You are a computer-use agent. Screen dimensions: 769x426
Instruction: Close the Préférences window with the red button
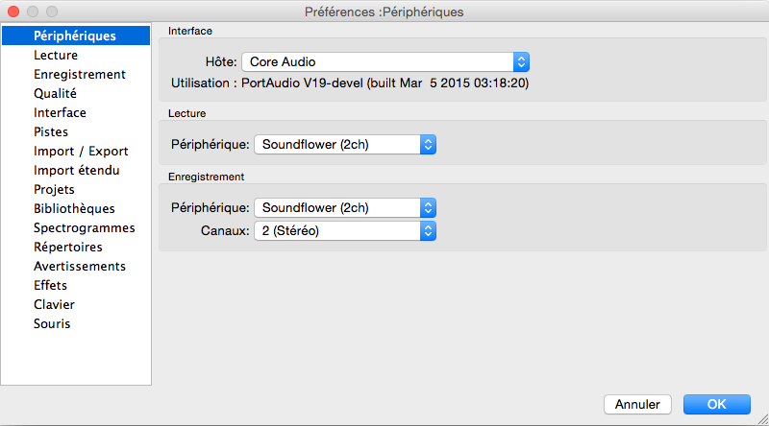13,12
